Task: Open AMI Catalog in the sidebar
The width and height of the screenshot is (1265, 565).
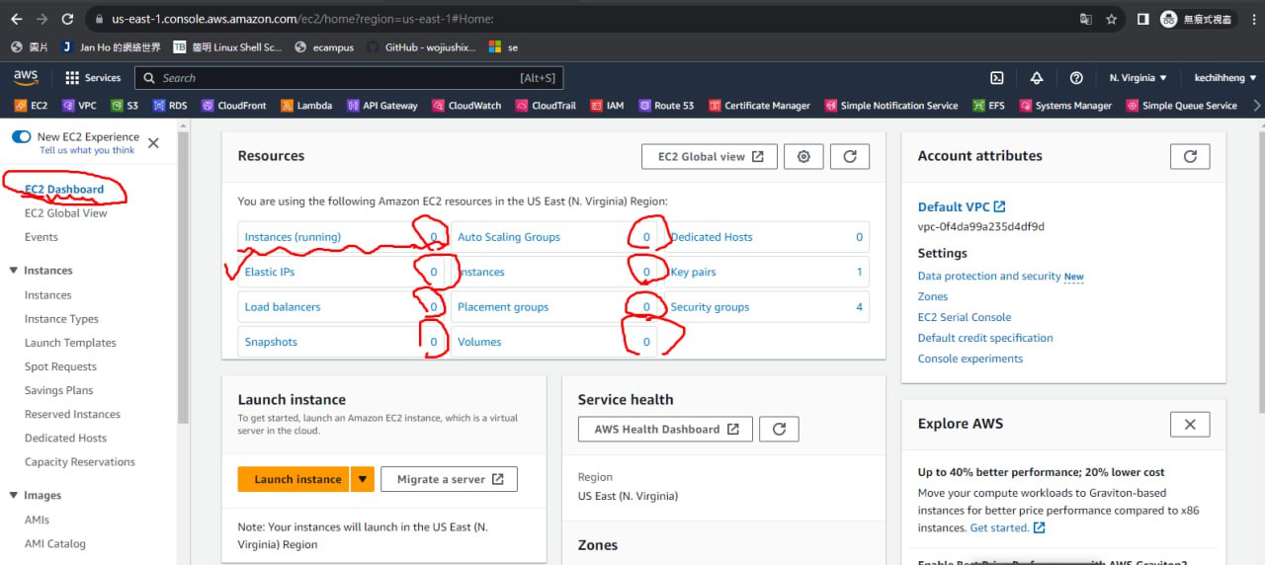Action: (55, 543)
